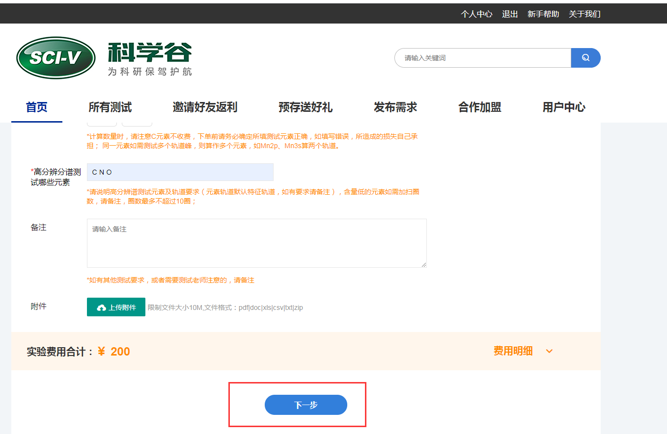This screenshot has height=434, width=667.
Task: Click the SCI-V oval logo
Action: [x=56, y=58]
